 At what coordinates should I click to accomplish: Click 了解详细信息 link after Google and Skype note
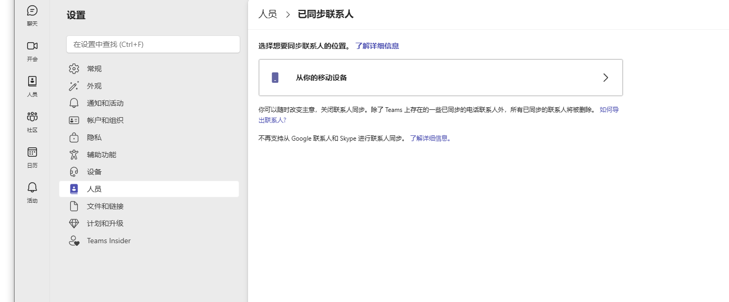(430, 139)
